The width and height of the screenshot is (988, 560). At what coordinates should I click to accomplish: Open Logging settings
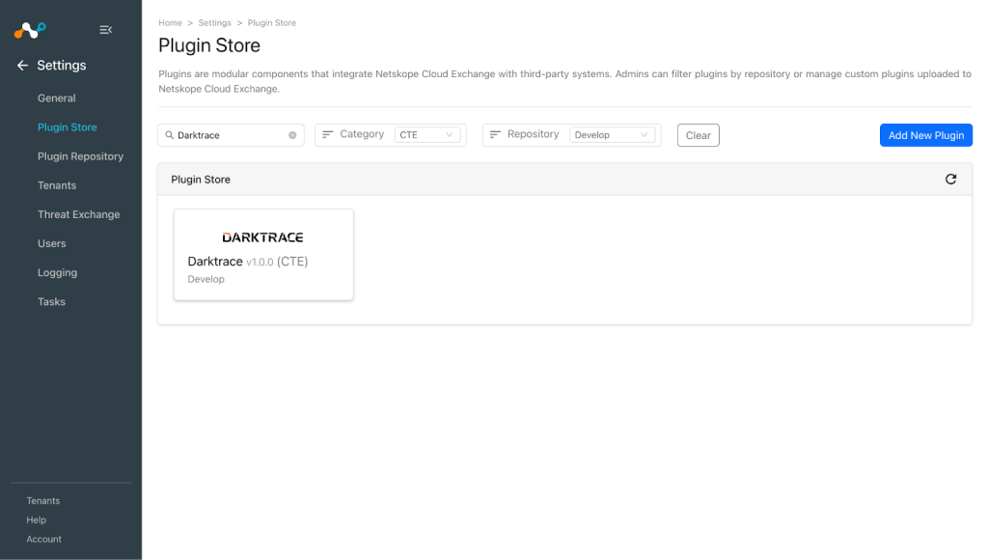click(57, 272)
